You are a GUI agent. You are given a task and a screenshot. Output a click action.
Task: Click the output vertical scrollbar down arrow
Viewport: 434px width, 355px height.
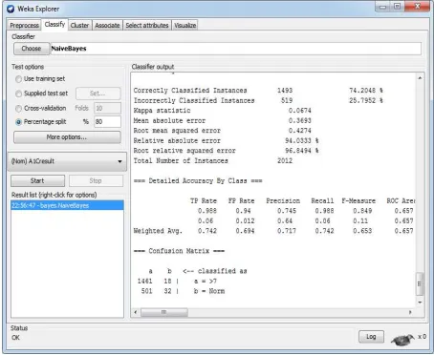pos(420,303)
